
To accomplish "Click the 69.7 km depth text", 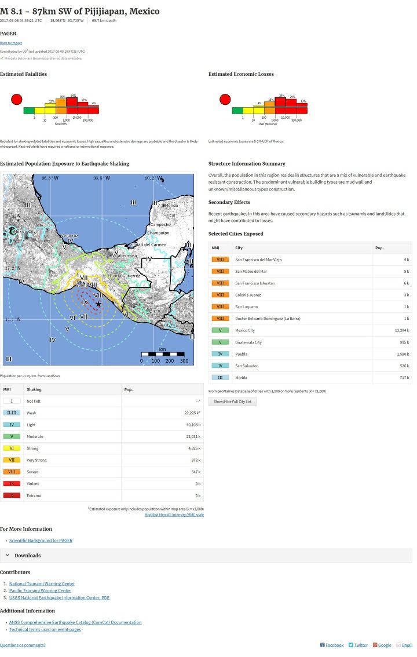I will tap(104, 20).
